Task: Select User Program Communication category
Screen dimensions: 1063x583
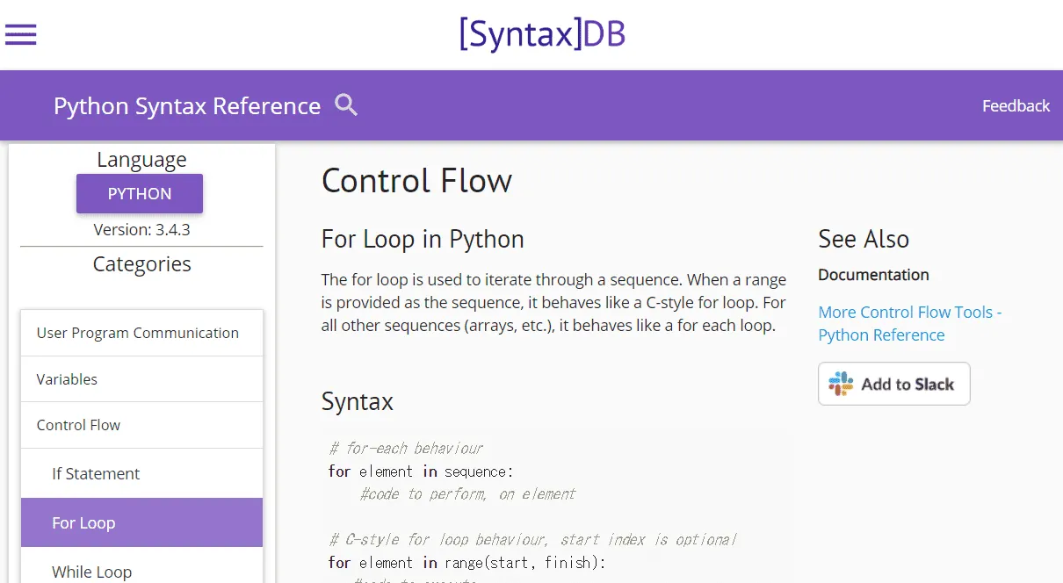Action: coord(137,333)
